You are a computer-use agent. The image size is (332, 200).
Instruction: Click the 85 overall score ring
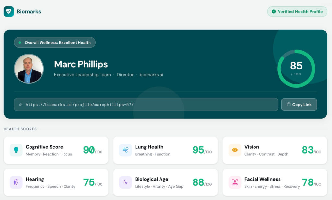tap(296, 69)
